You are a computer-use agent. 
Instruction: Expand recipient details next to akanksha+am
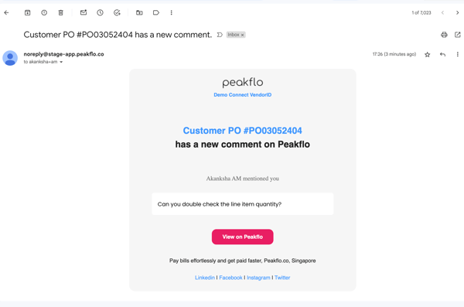61,62
